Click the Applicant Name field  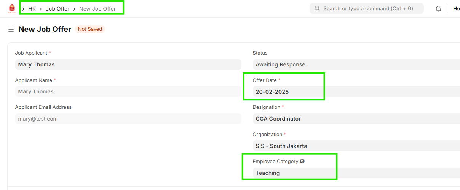(x=128, y=91)
